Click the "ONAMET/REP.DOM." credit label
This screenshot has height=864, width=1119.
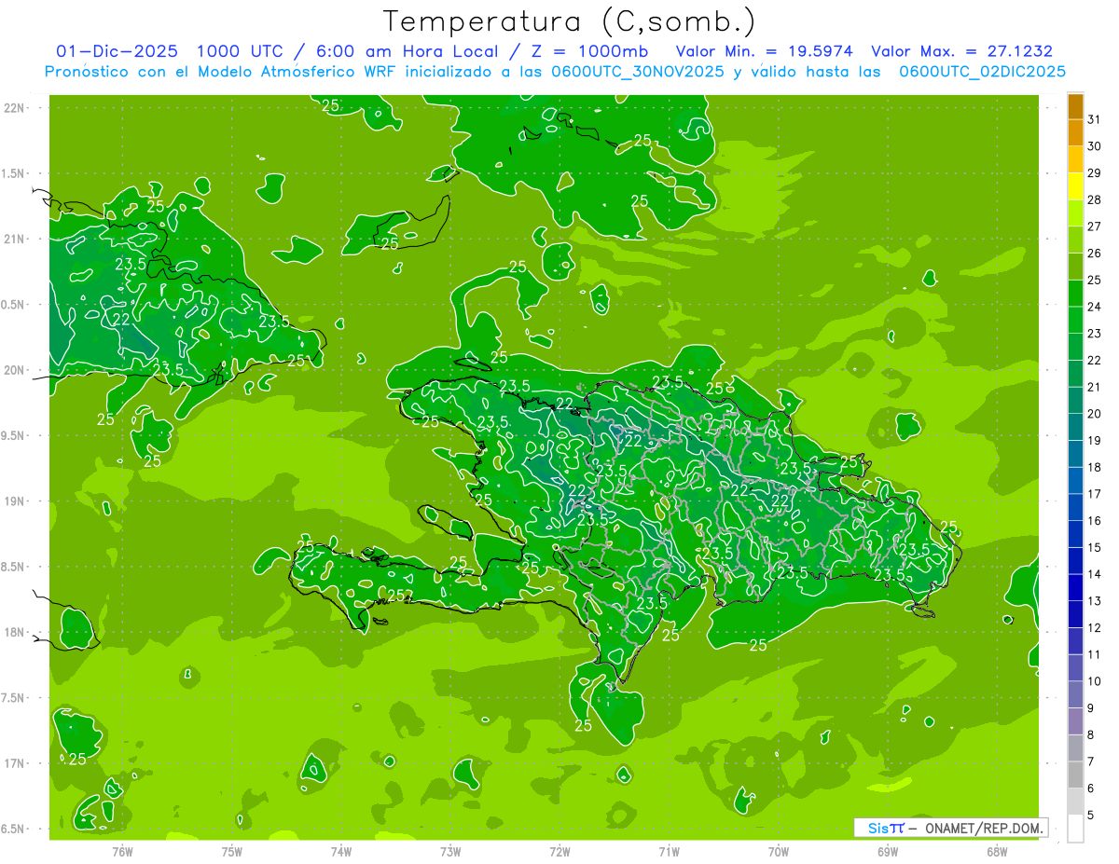982,828
